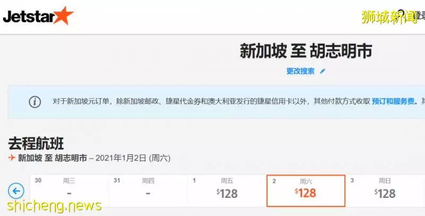Open the 更改搜索 link
425x216 pixels.
click(x=300, y=71)
